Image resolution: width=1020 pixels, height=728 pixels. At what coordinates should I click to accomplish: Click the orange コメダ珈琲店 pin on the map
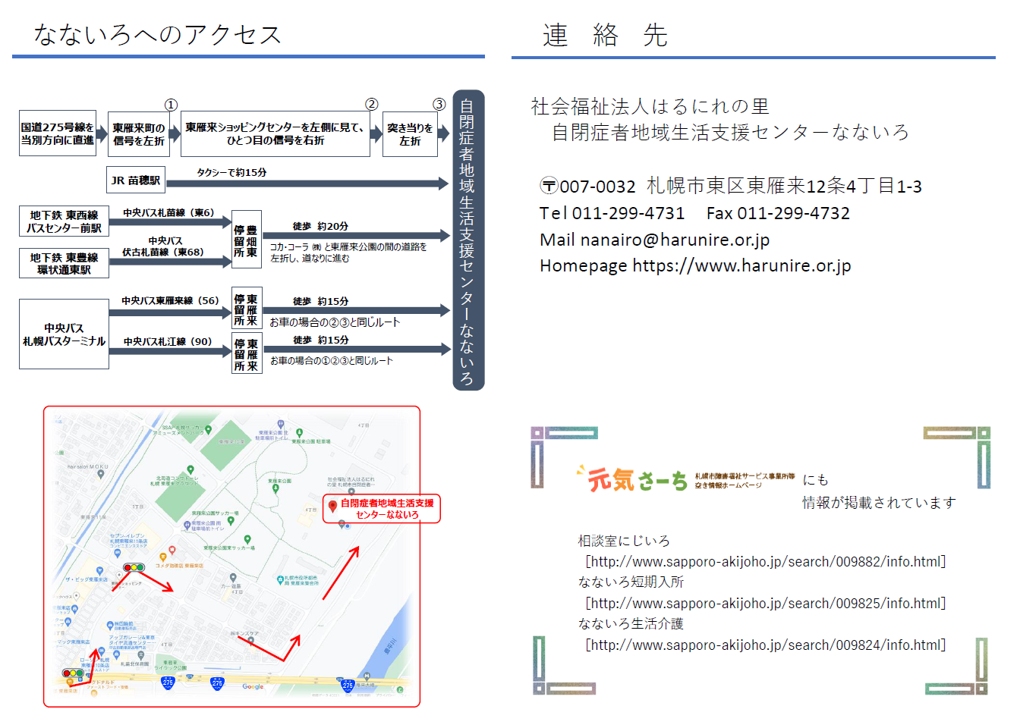pyautogui.click(x=162, y=557)
